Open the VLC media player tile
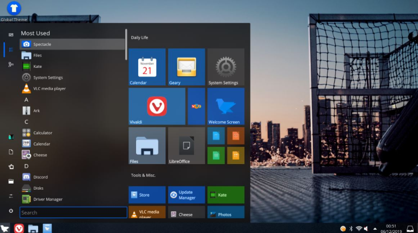Viewport: 418px width, 233px height. [x=147, y=212]
